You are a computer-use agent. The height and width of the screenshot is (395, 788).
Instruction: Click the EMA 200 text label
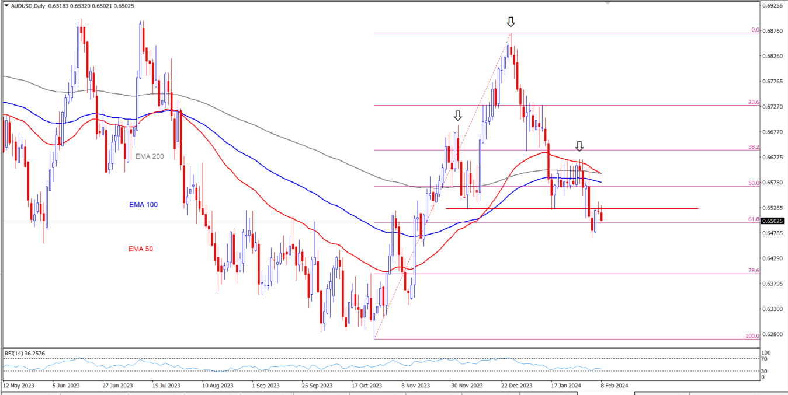click(150, 156)
